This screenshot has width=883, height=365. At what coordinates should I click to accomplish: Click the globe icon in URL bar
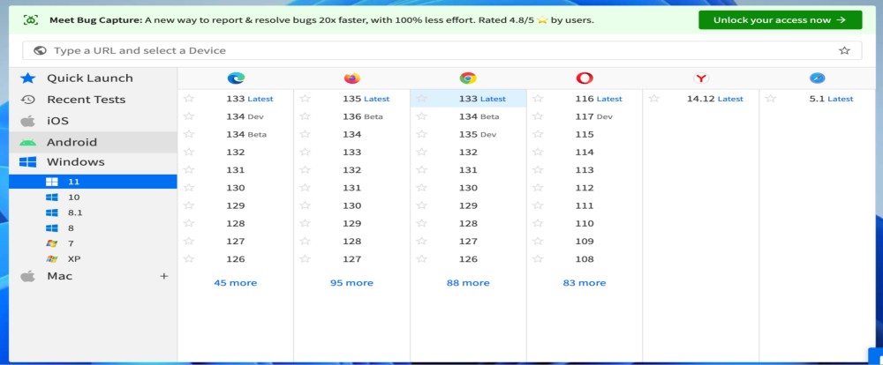(x=40, y=50)
